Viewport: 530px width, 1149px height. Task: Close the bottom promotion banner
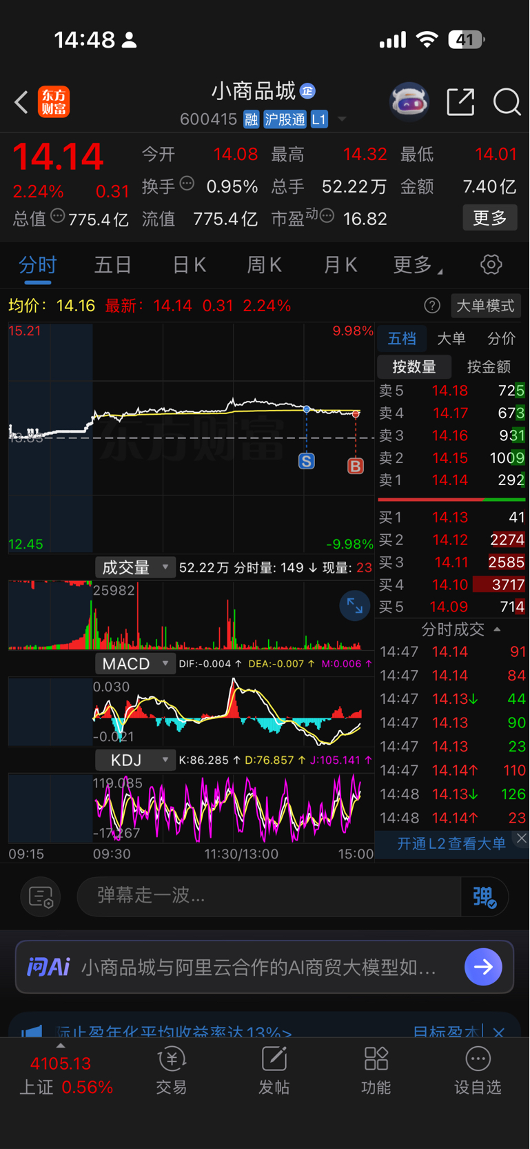point(499,1032)
